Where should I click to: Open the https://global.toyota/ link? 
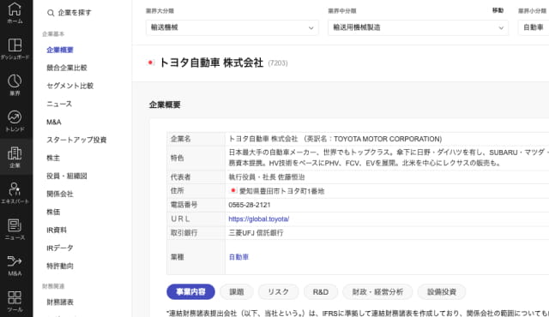point(259,218)
